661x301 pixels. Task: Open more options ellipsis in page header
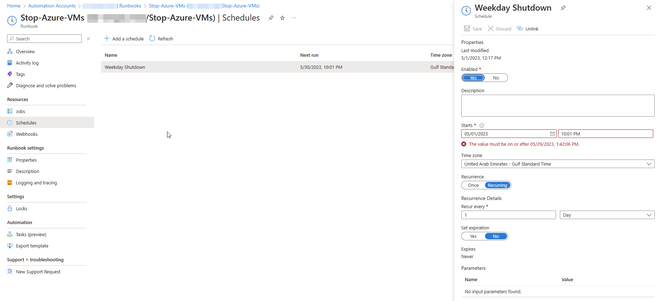click(x=294, y=18)
